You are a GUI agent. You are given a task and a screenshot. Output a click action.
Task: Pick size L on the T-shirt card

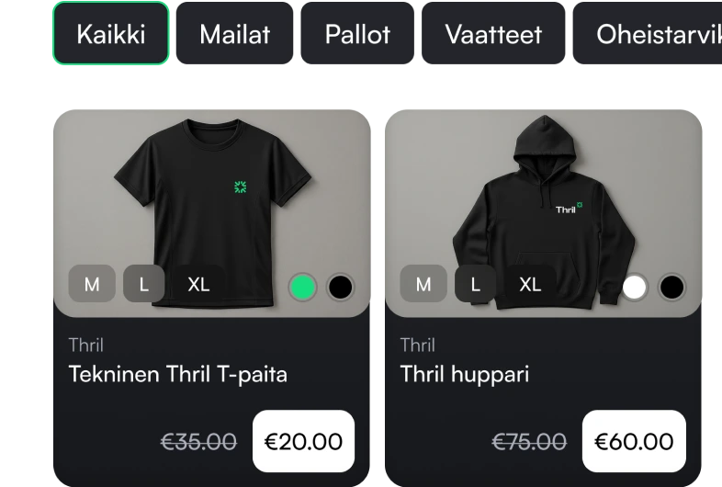[144, 283]
